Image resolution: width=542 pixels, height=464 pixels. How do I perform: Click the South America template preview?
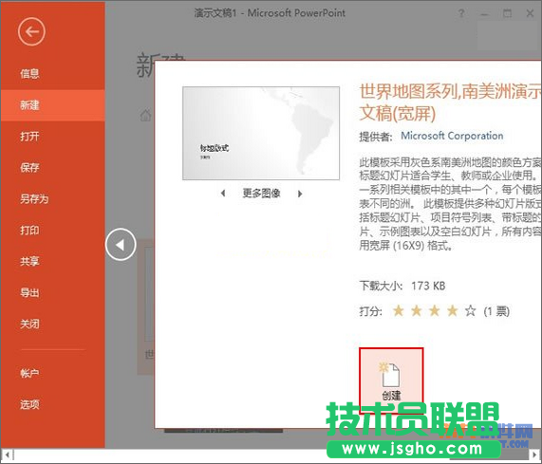[261, 134]
